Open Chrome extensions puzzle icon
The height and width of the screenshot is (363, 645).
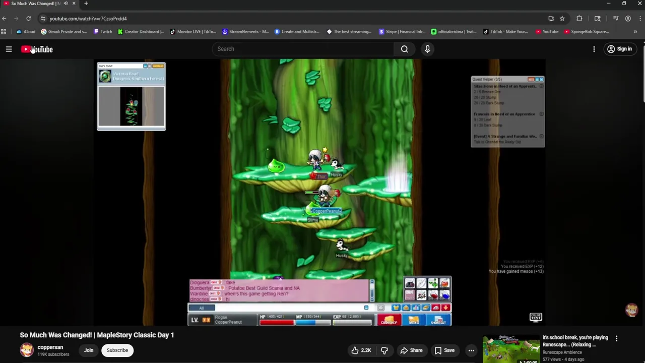[x=579, y=19]
